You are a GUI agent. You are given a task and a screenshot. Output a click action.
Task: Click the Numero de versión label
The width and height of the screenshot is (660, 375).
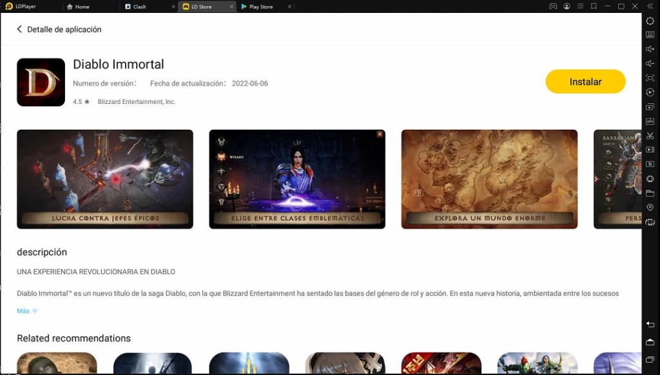[104, 83]
